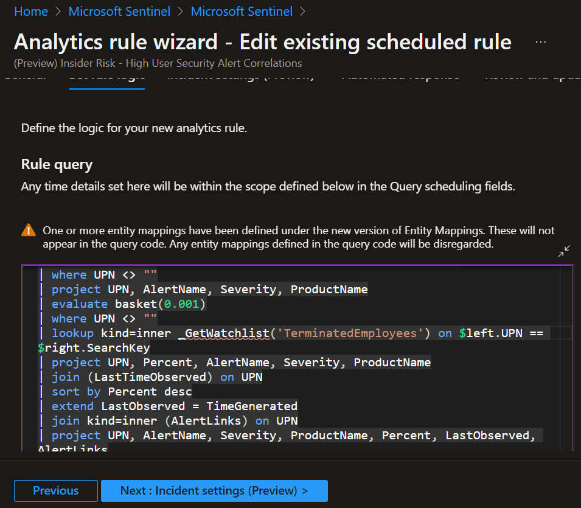Click the Rule query heading
The height and width of the screenshot is (508, 581).
(x=57, y=164)
